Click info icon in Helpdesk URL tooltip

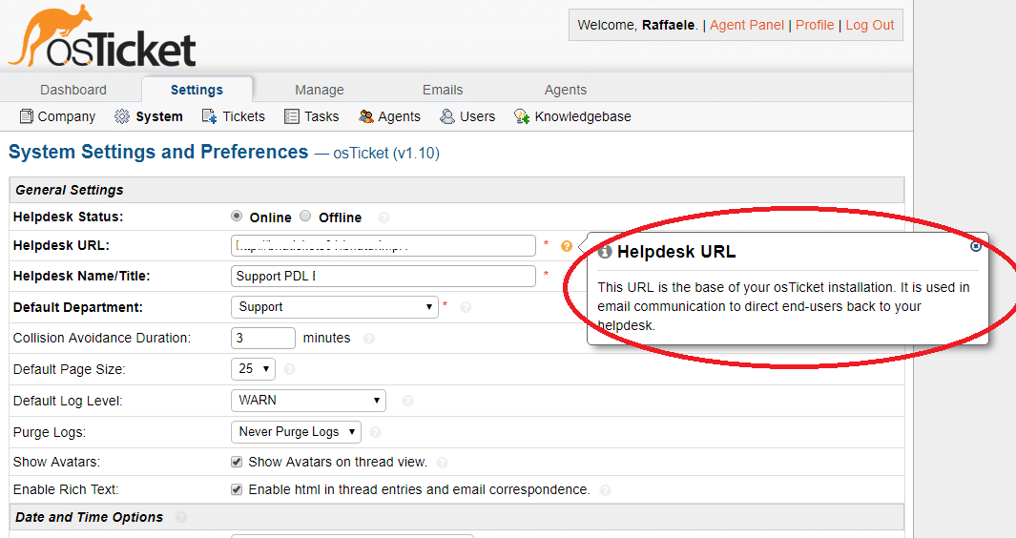tap(605, 252)
